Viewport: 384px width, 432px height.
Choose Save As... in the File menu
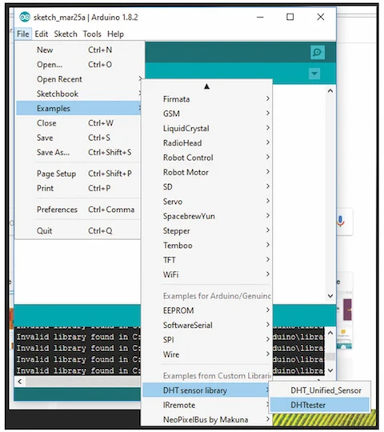point(78,152)
